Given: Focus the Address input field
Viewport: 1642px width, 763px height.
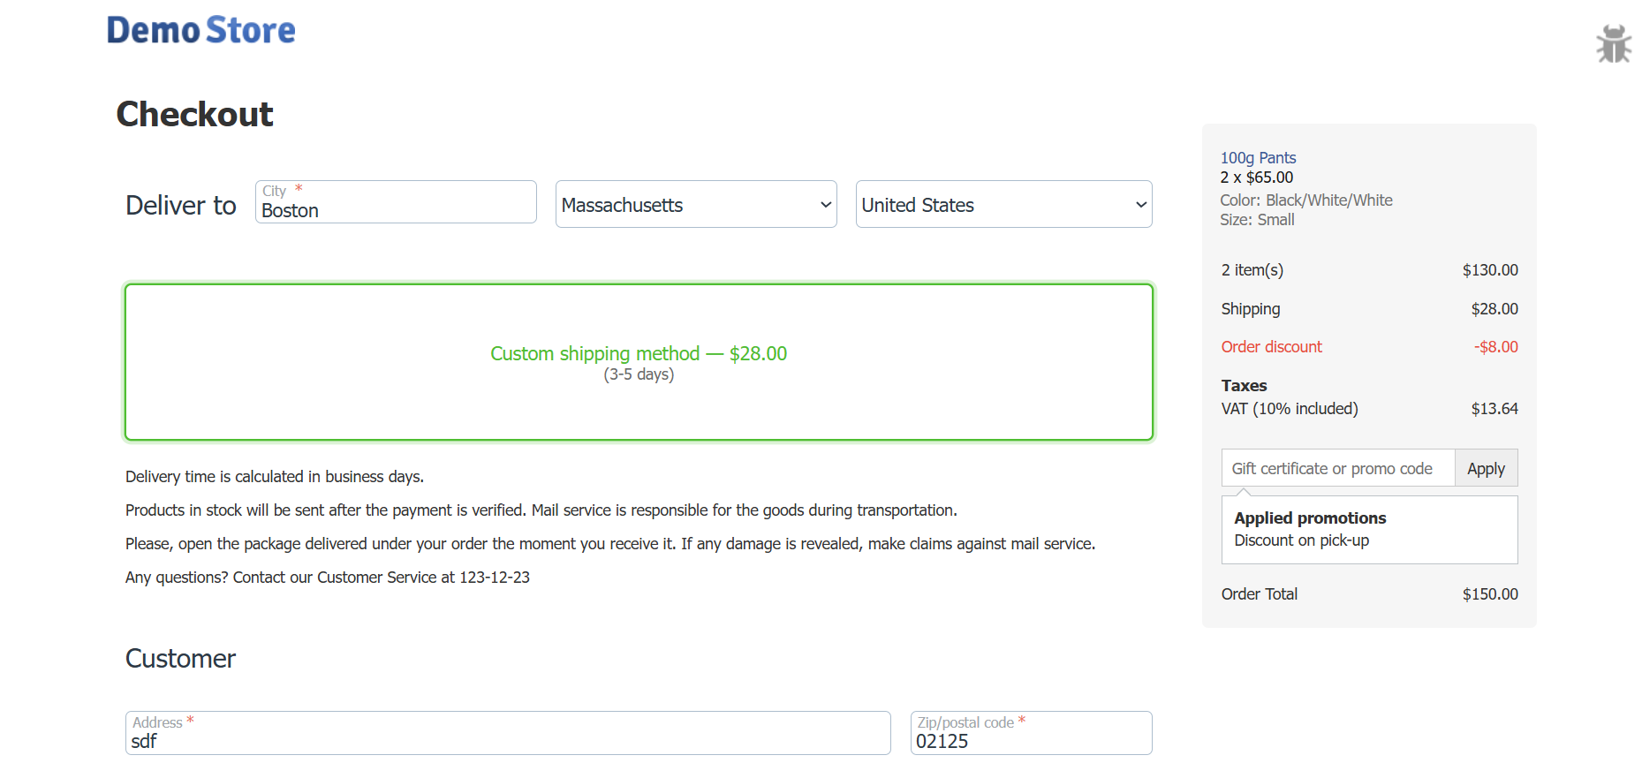Looking at the screenshot, I should point(507,740).
